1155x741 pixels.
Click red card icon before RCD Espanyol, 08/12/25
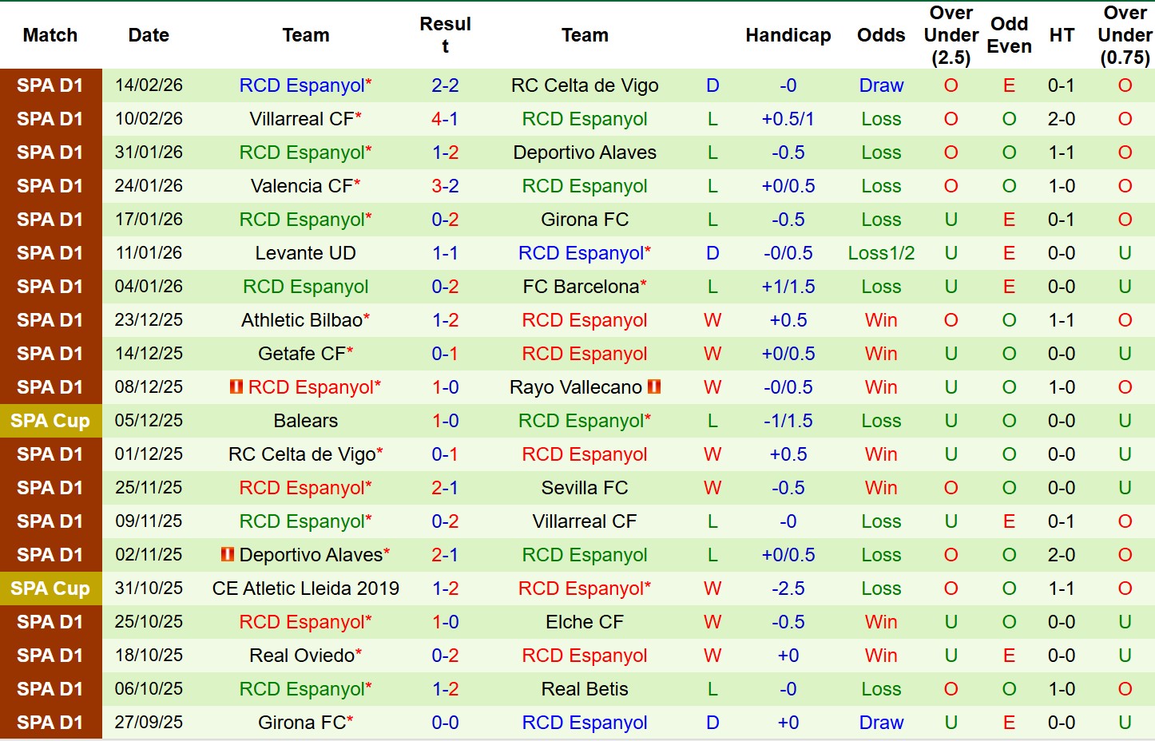(236, 387)
